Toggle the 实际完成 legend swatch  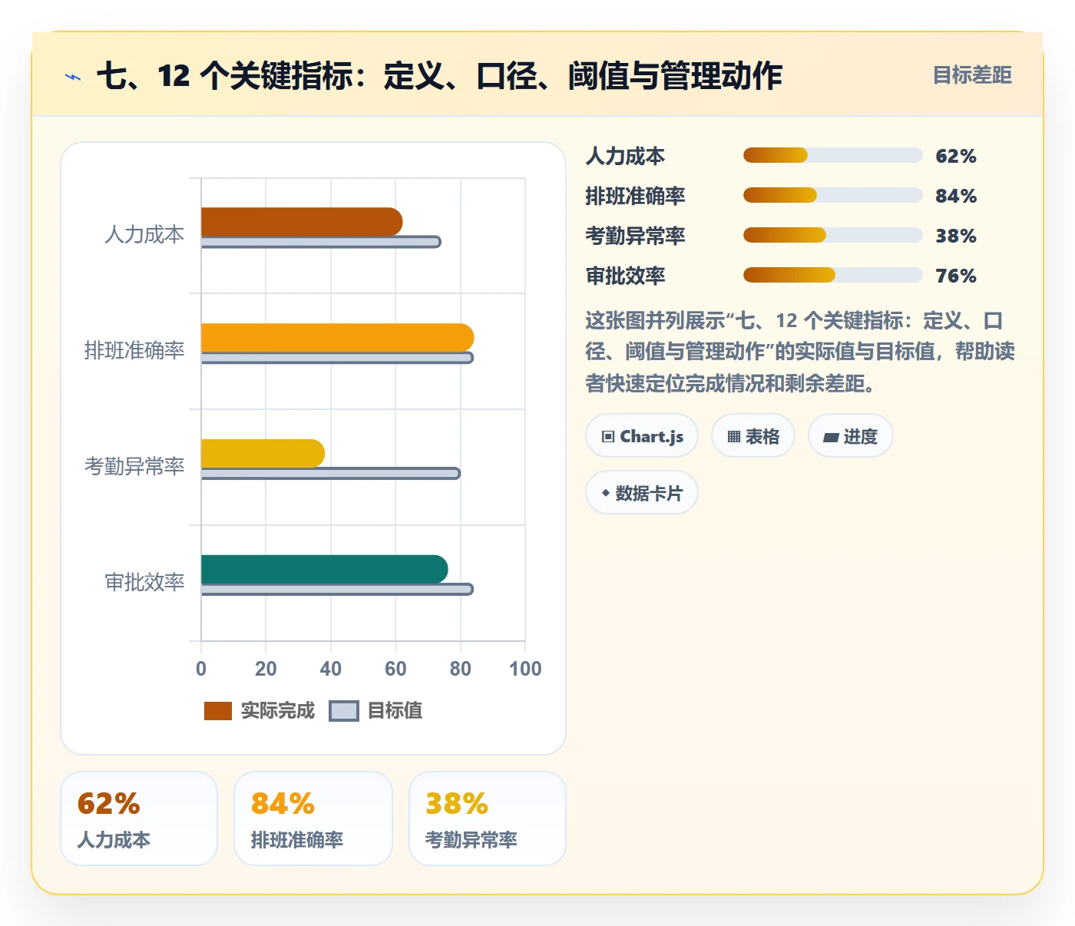(x=218, y=711)
